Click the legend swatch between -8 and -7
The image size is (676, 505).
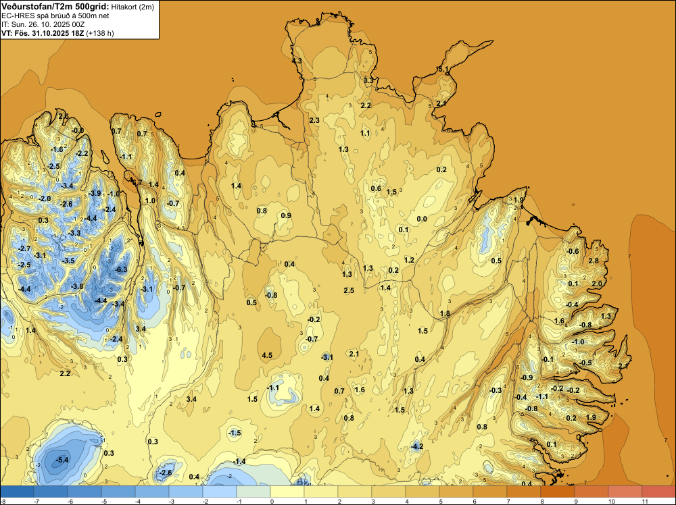coord(17,491)
